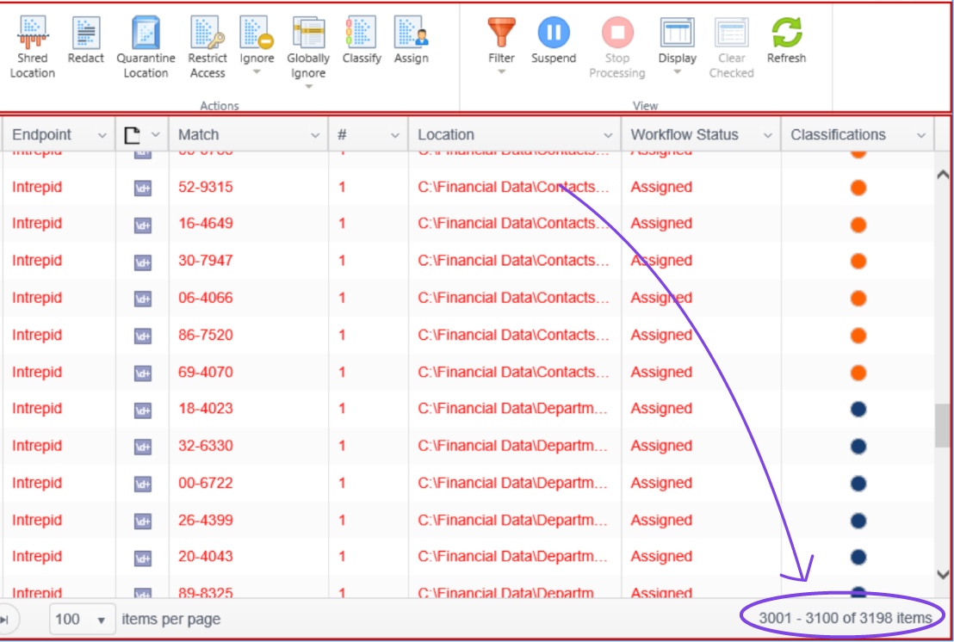Image resolution: width=954 pixels, height=642 pixels.
Task: Click the scrollbar up arrow
Action: (943, 175)
